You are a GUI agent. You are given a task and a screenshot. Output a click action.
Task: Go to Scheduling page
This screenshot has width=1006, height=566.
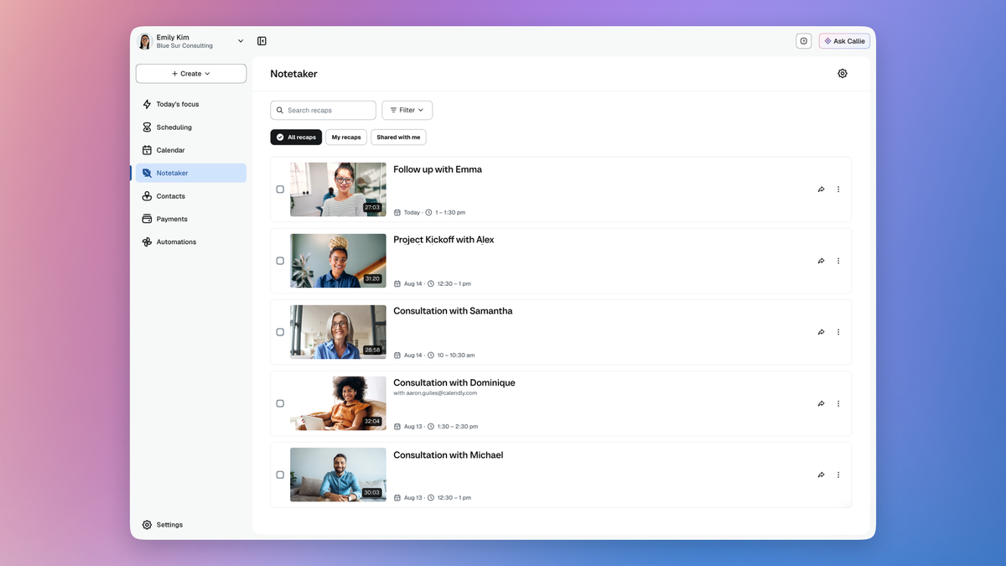click(191, 127)
